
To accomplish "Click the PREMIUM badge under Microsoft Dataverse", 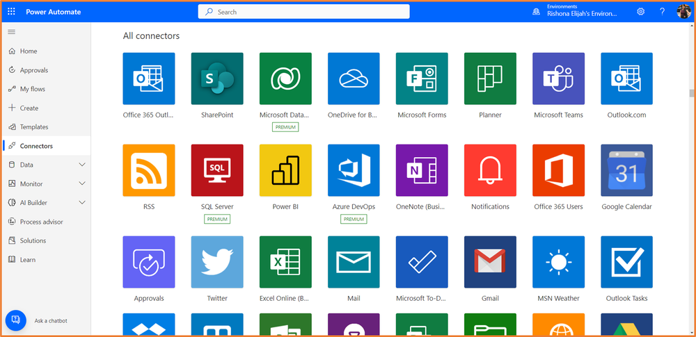I will pyautogui.click(x=285, y=127).
